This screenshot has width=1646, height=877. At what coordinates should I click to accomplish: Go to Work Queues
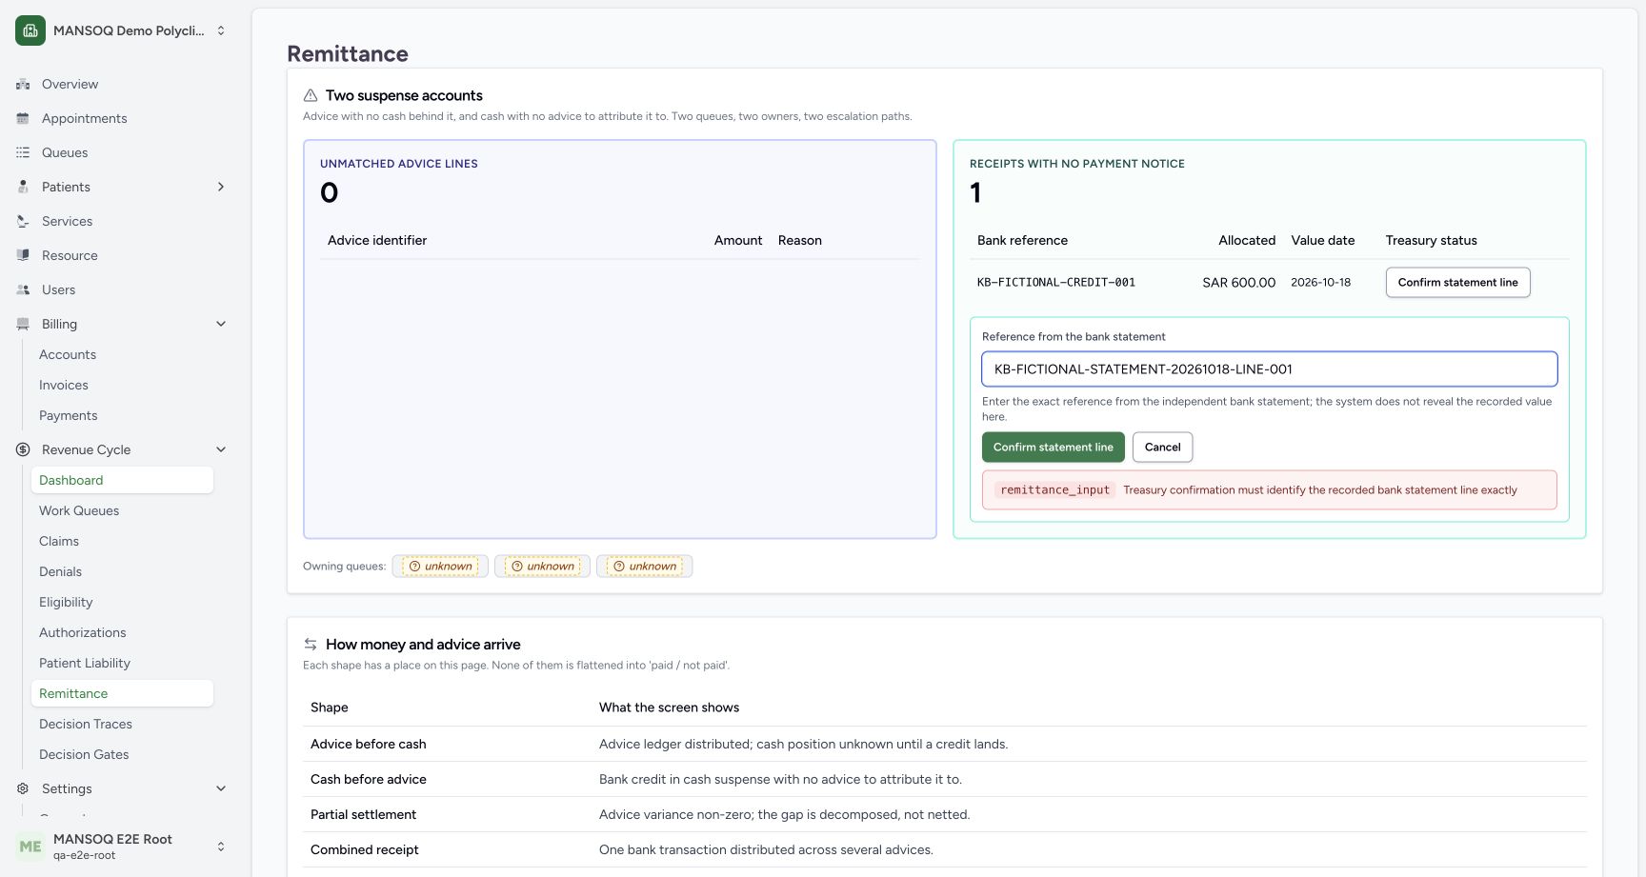tap(79, 510)
